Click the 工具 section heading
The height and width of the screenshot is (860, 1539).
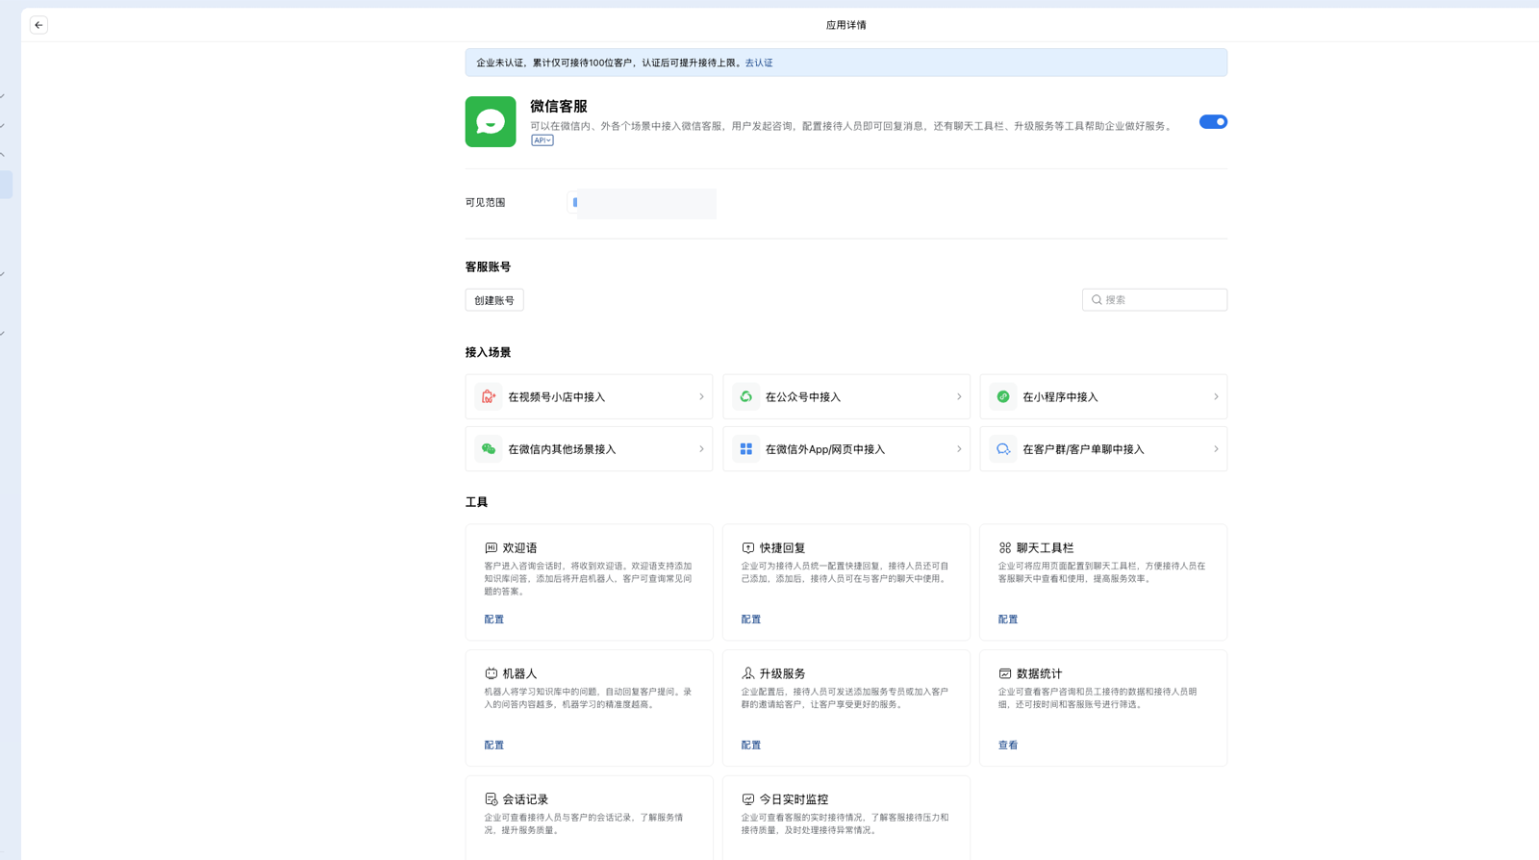477,502
